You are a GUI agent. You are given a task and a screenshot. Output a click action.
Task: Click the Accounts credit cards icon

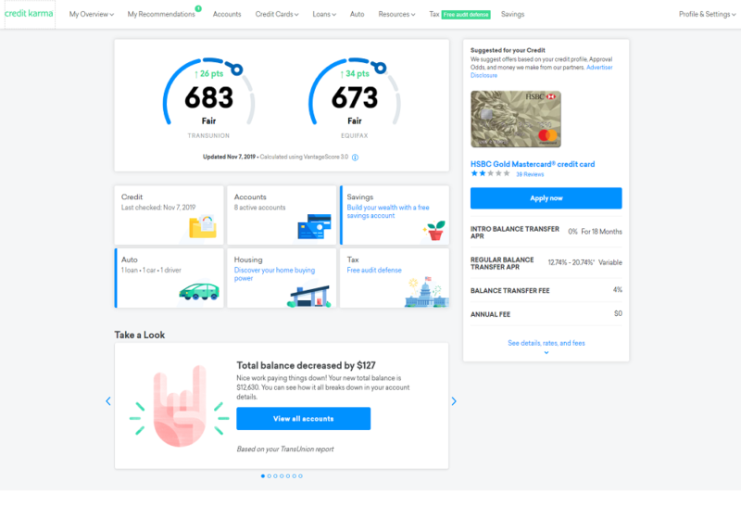pyautogui.click(x=314, y=226)
